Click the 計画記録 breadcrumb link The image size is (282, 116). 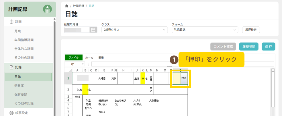tap(79, 6)
